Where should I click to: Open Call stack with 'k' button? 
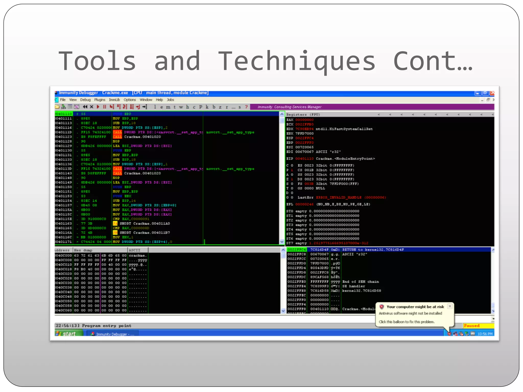207,107
